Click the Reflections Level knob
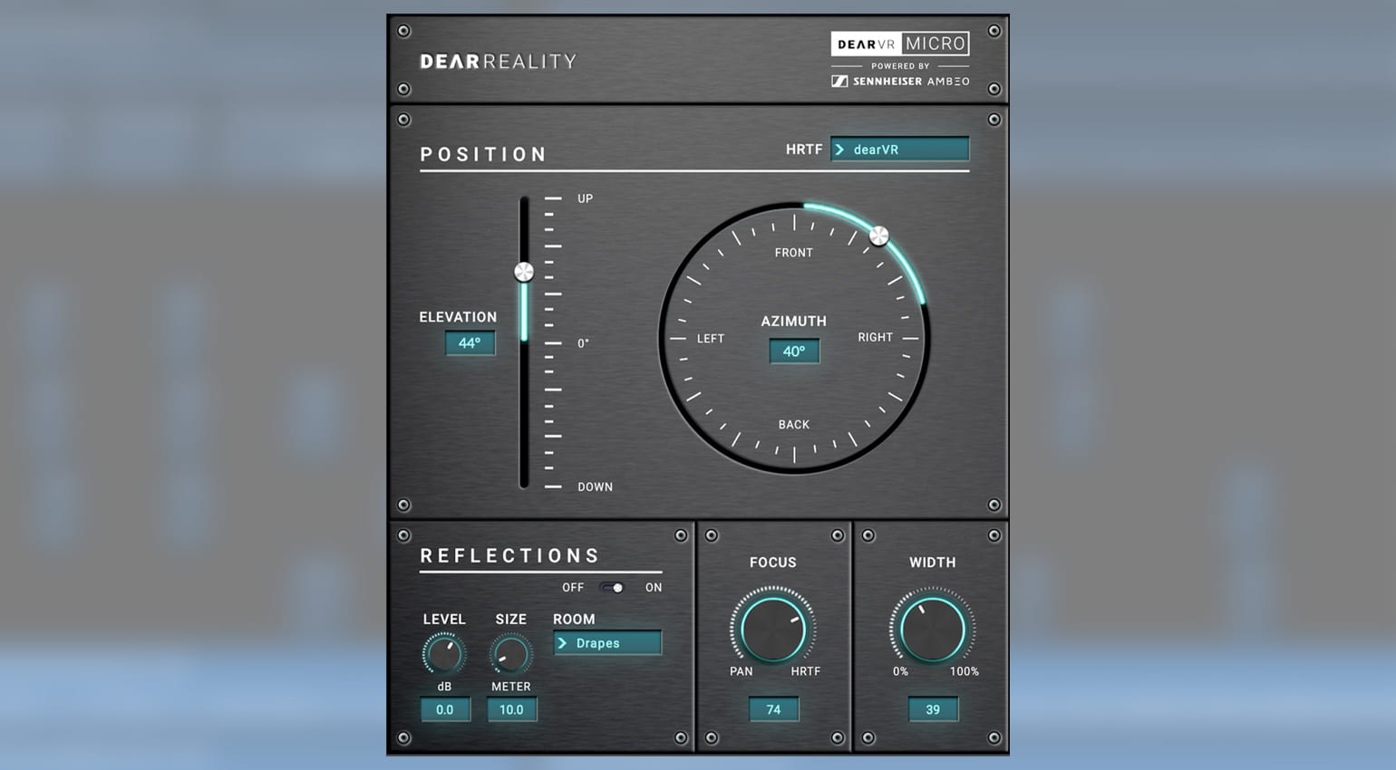Image resolution: width=1396 pixels, height=770 pixels. [443, 654]
